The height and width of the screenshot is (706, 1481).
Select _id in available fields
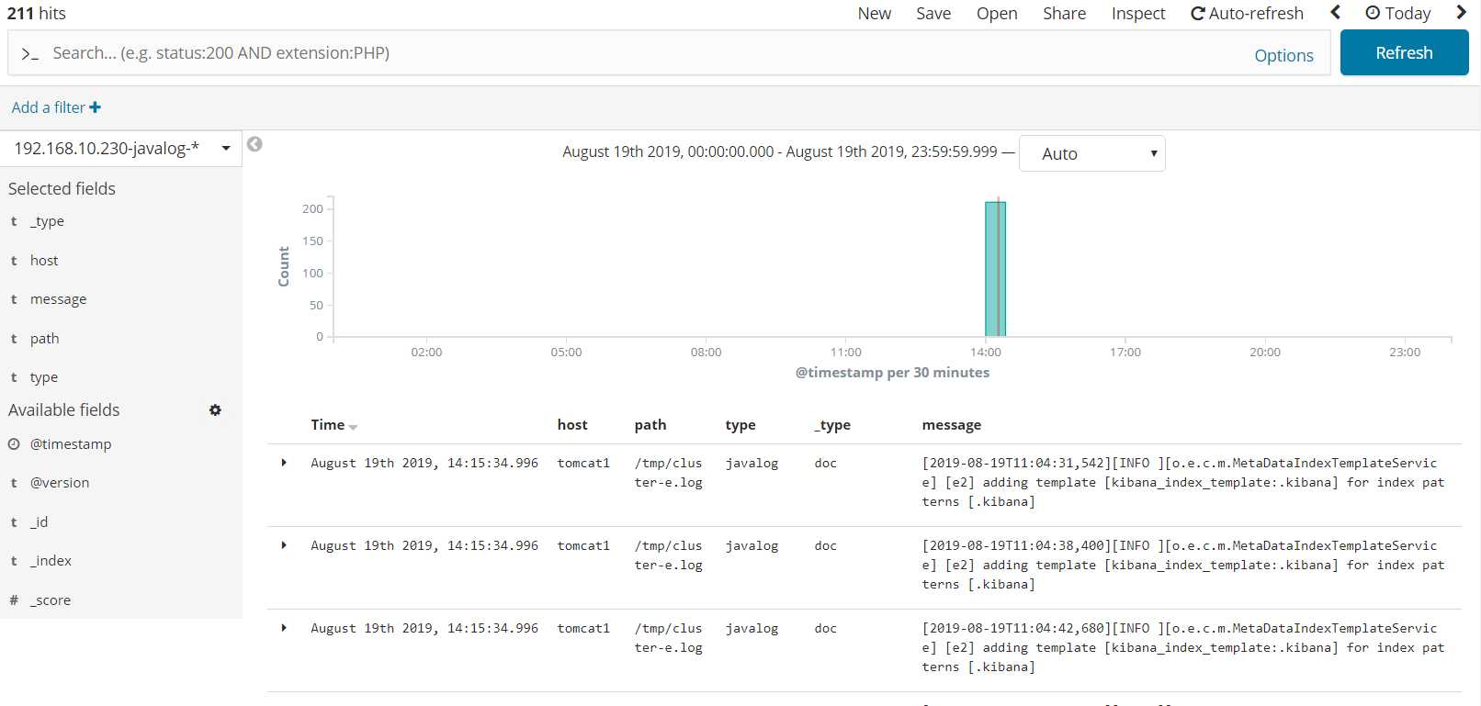[39, 522]
